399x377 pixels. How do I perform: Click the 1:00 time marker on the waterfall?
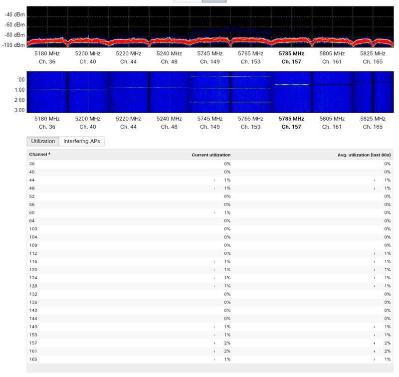coord(19,89)
